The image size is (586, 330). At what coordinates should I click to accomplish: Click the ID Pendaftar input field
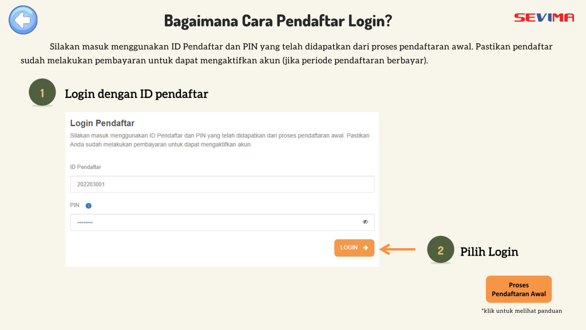click(222, 184)
